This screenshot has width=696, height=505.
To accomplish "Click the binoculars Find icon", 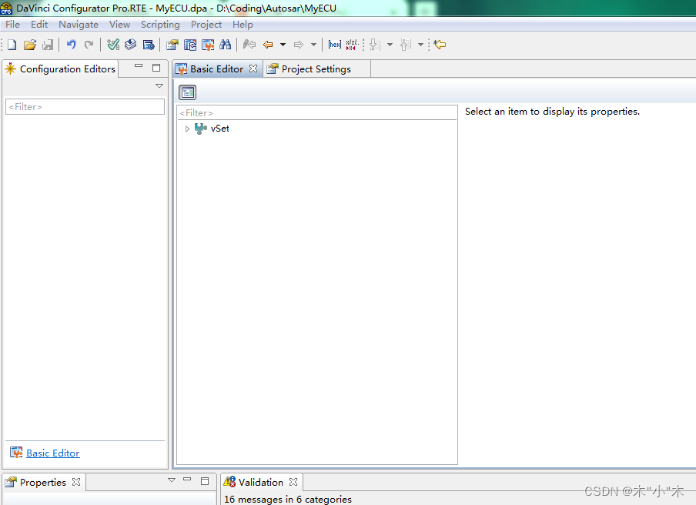I will (x=225, y=45).
